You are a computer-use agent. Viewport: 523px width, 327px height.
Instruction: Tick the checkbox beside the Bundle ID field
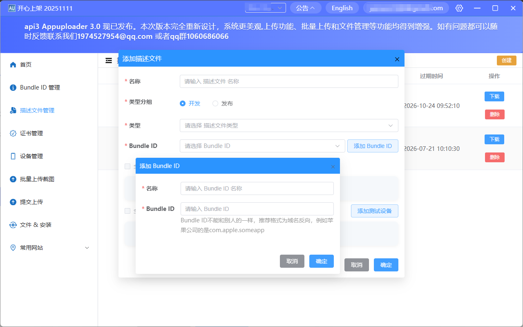(127, 166)
